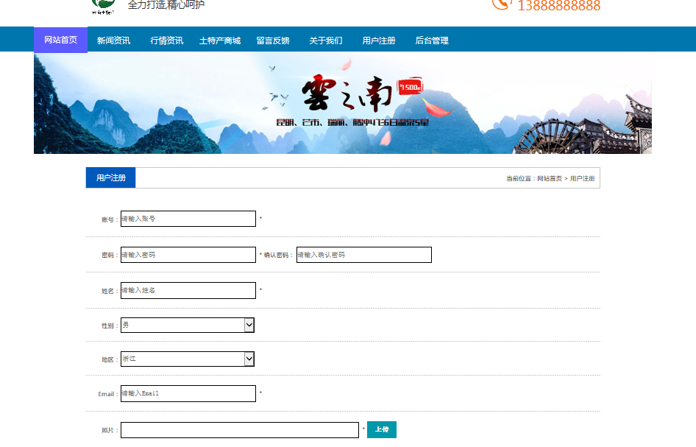
Task: Click 网站首页 breadcrumb link
Action: point(549,179)
